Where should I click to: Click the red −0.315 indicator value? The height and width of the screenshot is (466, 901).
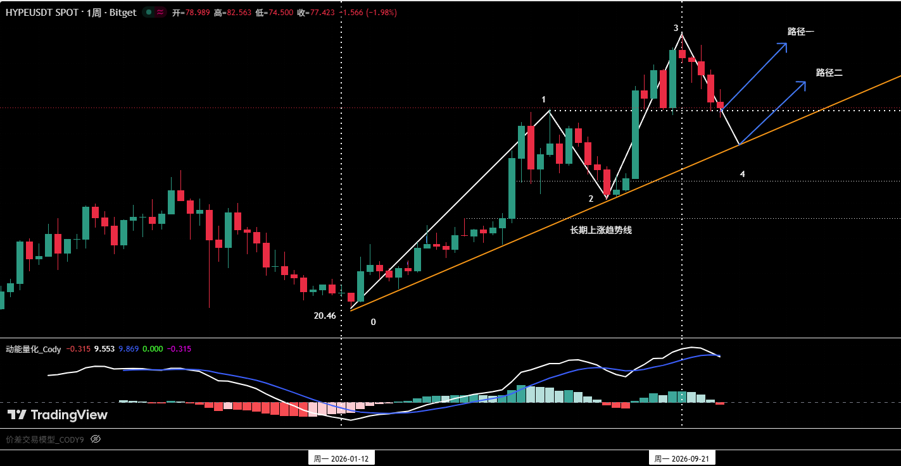point(79,349)
